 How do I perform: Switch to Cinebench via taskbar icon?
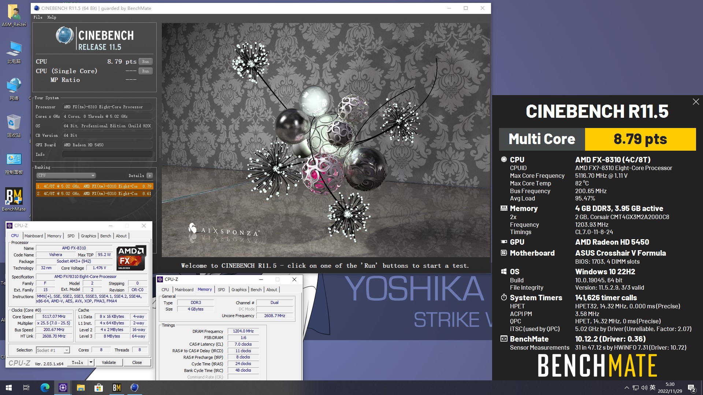click(x=134, y=388)
